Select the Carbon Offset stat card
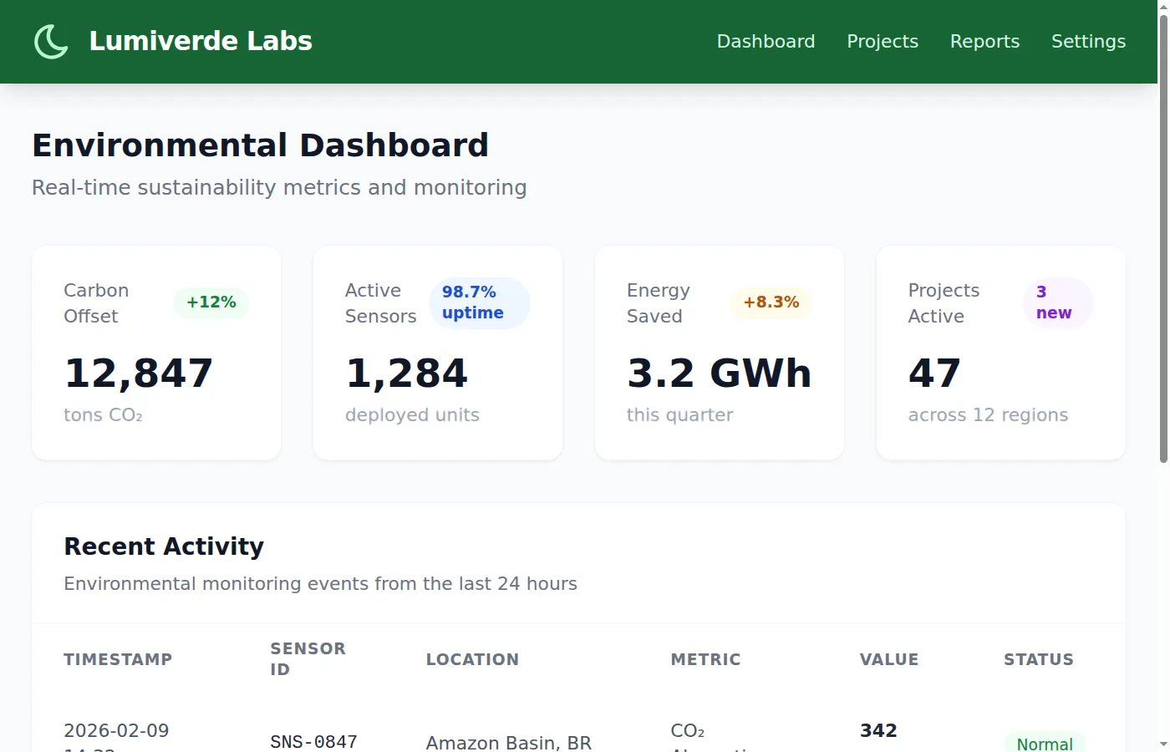The height and width of the screenshot is (752, 1170). coord(155,352)
